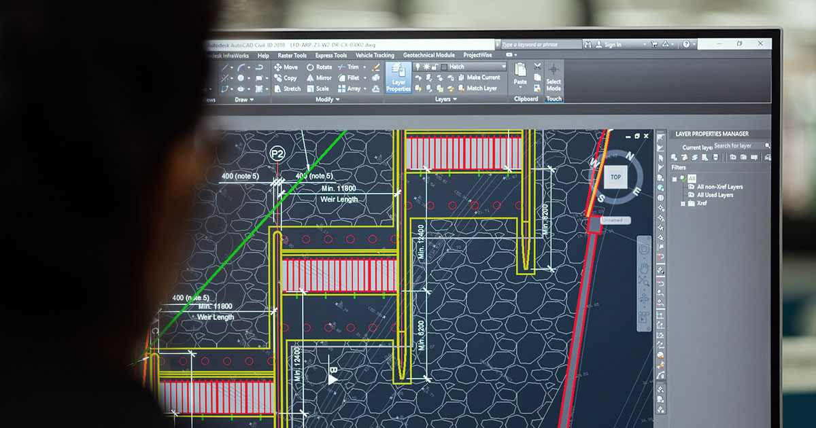Image resolution: width=816 pixels, height=428 pixels.
Task: Activate the Stretch tool
Action: pos(287,89)
